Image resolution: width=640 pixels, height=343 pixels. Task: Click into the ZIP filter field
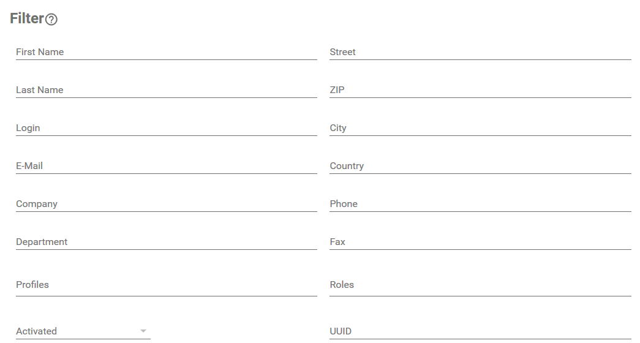[x=480, y=90]
